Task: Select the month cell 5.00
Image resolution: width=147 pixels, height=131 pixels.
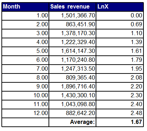Action: [26, 51]
